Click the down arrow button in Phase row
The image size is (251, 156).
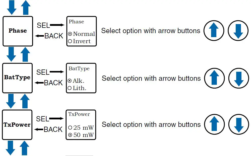point(238,31)
